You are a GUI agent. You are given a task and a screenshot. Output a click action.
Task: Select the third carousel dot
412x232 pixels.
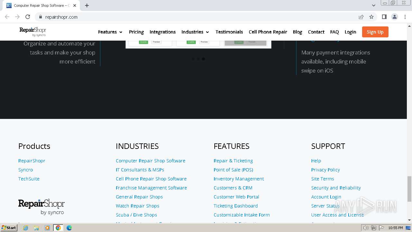tap(203, 59)
